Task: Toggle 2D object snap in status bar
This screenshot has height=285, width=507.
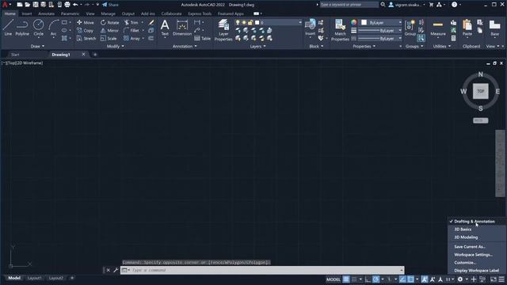Action: click(410, 279)
